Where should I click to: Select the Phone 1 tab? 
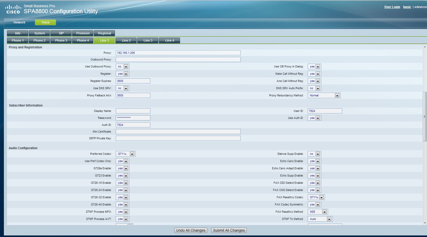click(x=18, y=41)
